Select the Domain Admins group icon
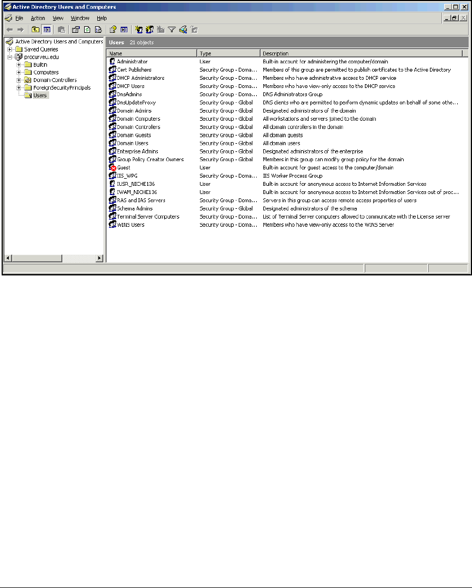The width and height of the screenshot is (472, 588). (113, 110)
